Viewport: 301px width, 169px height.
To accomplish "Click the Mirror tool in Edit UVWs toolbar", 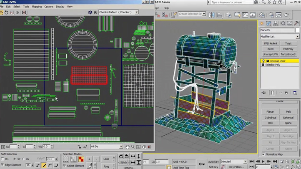I will [24, 13].
